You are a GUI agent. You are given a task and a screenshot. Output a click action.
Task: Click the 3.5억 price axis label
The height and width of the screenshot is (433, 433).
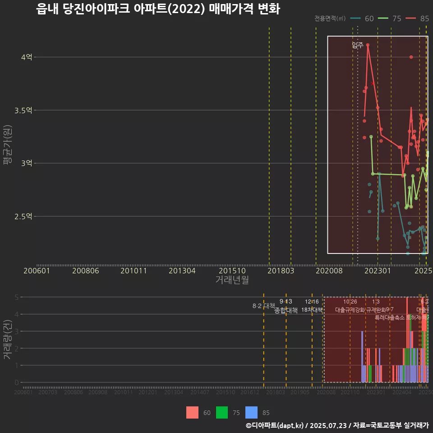pos(23,111)
